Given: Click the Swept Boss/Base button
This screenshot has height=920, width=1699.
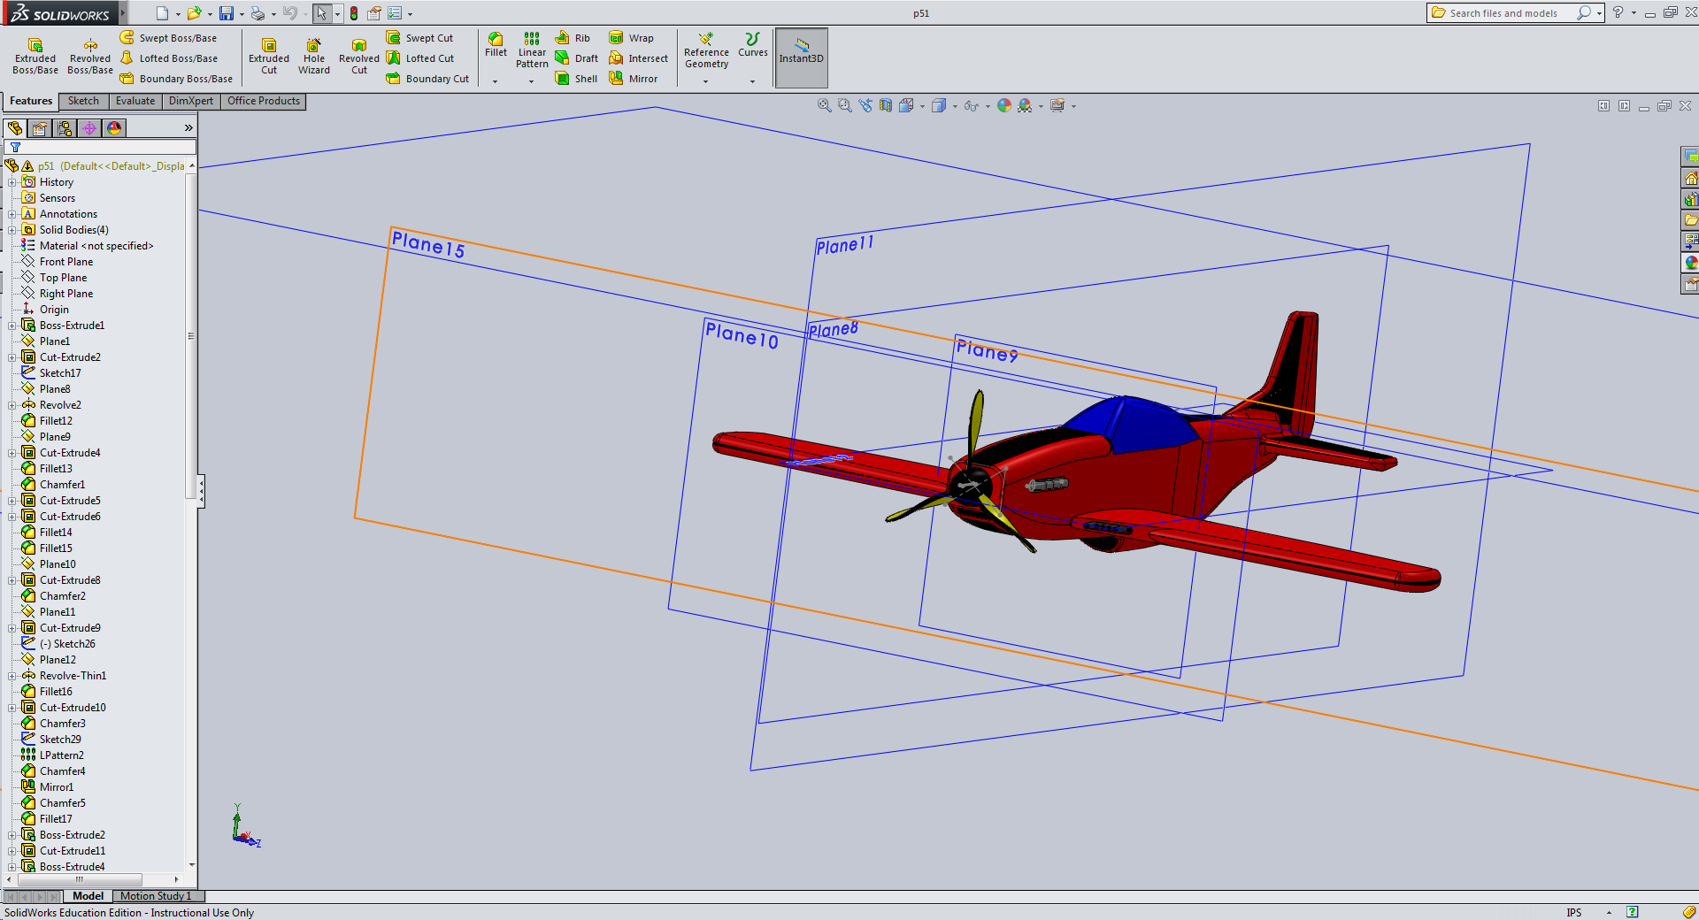Looking at the screenshot, I should coord(168,38).
